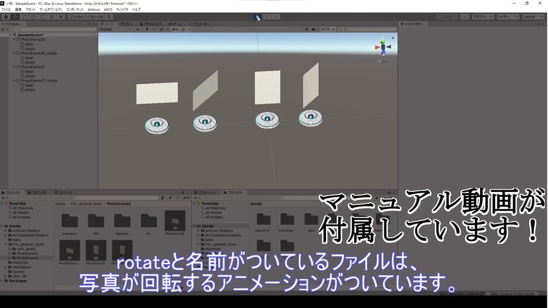Viewport: 548px width, 308px height.
Task: Select the Move tool
Action: [14, 17]
